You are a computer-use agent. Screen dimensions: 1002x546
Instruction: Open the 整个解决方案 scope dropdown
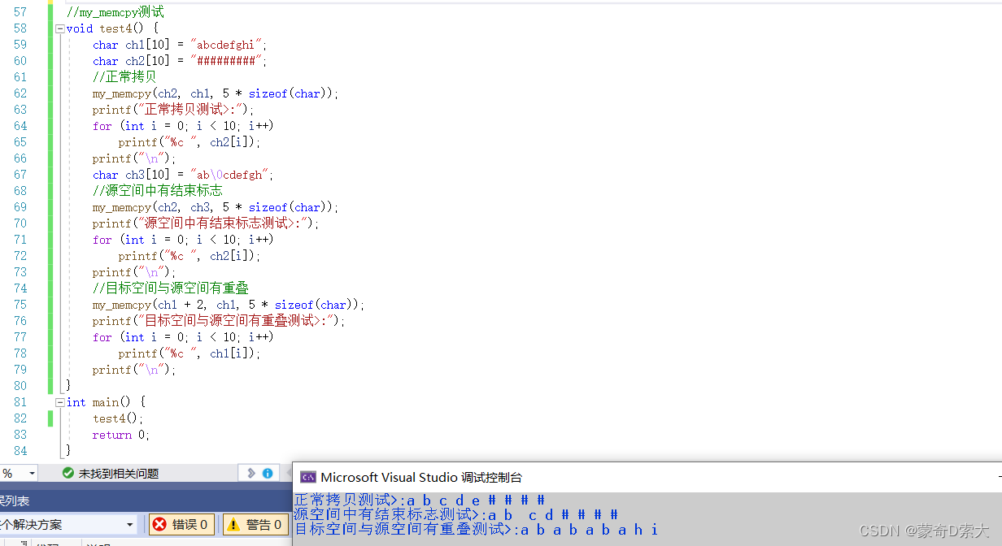129,524
